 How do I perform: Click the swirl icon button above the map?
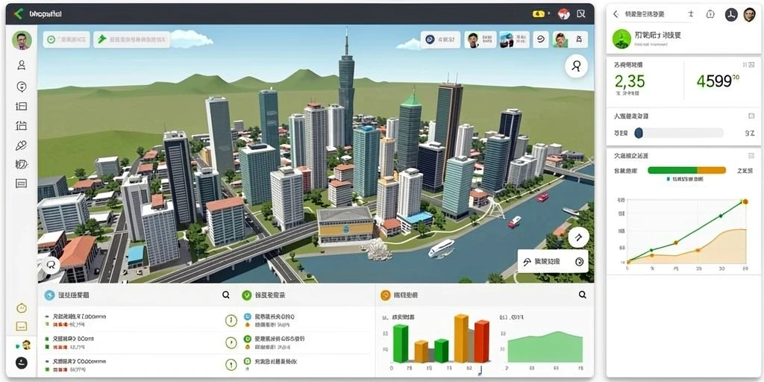(x=541, y=40)
